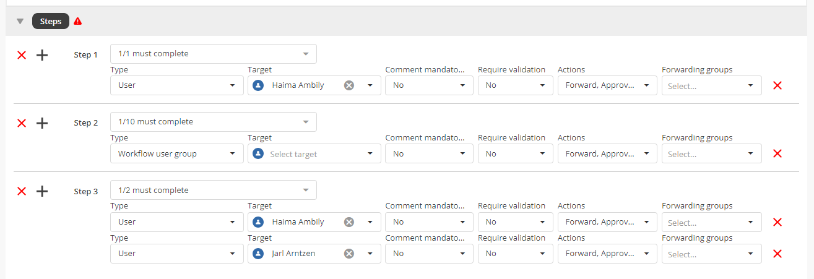
Task: Open the 1/1 must complete dropdown
Action: (213, 54)
